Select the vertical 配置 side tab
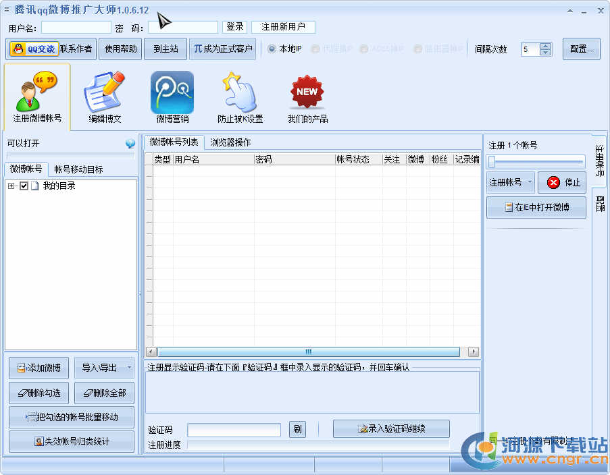Screen dimensions: 610x475 599,203
